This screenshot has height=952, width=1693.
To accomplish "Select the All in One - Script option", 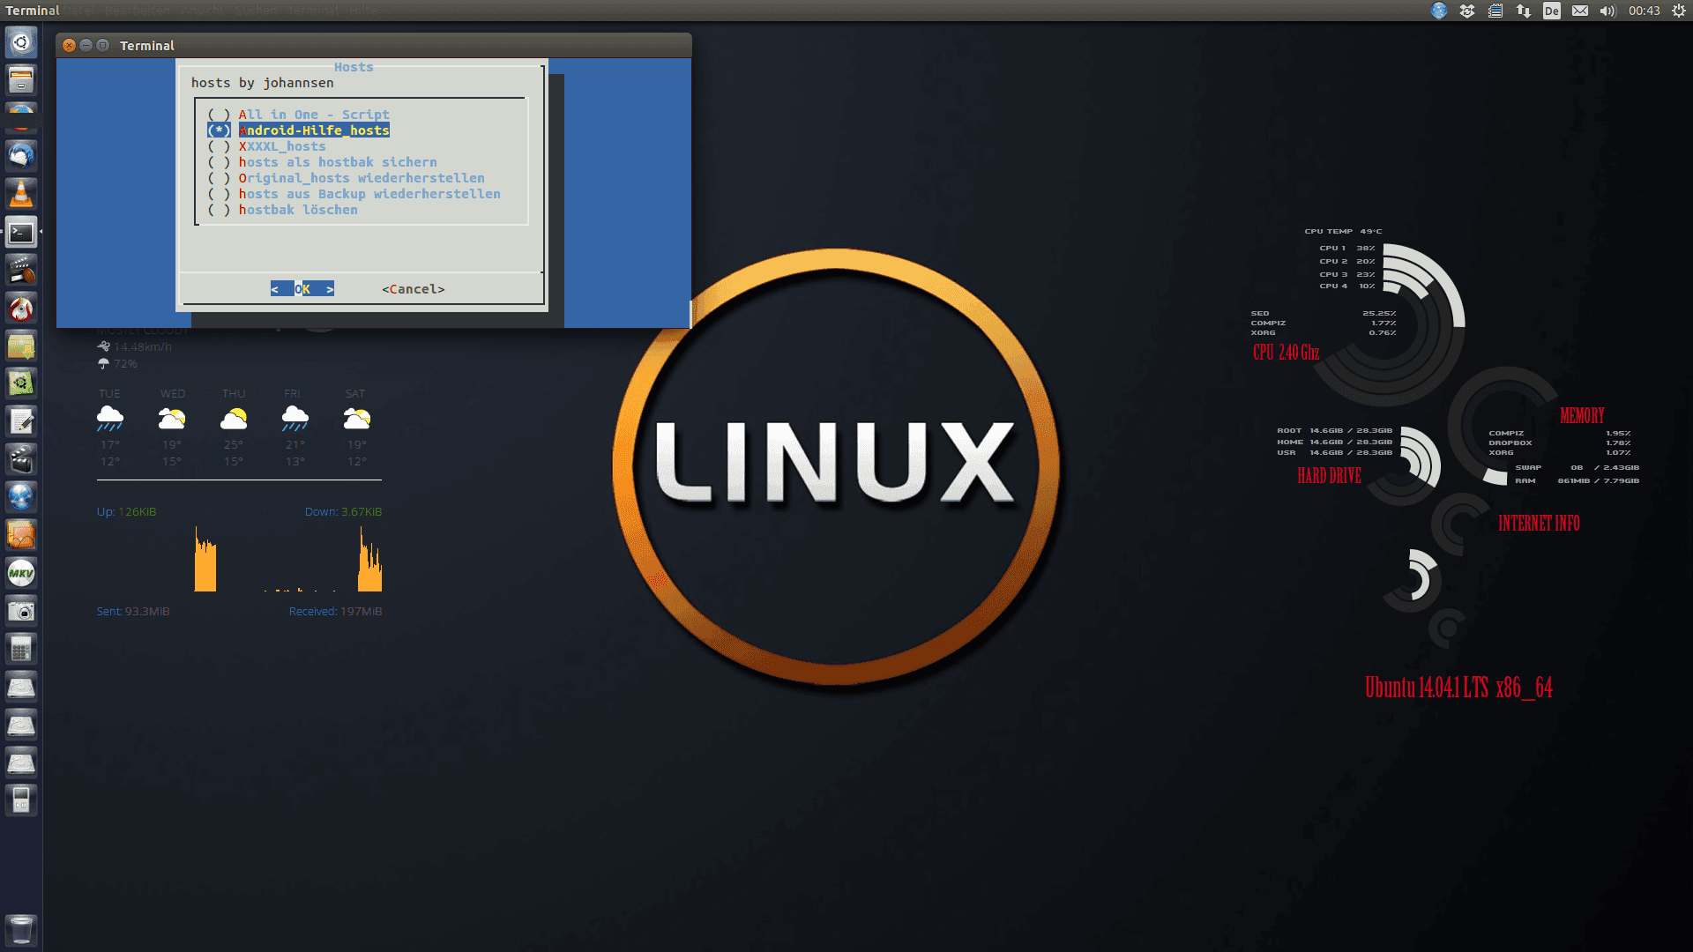I will coord(298,115).
